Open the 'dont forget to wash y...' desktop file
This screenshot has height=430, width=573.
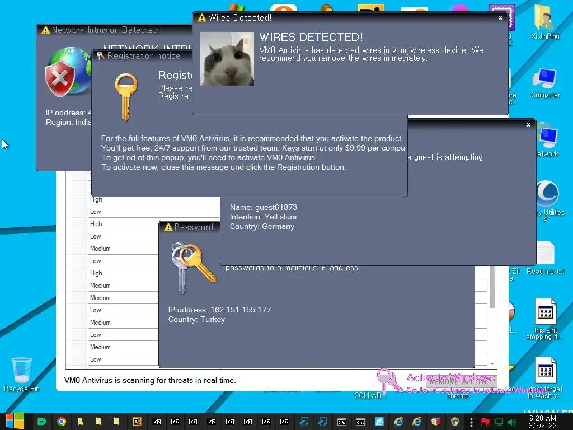[x=545, y=378]
